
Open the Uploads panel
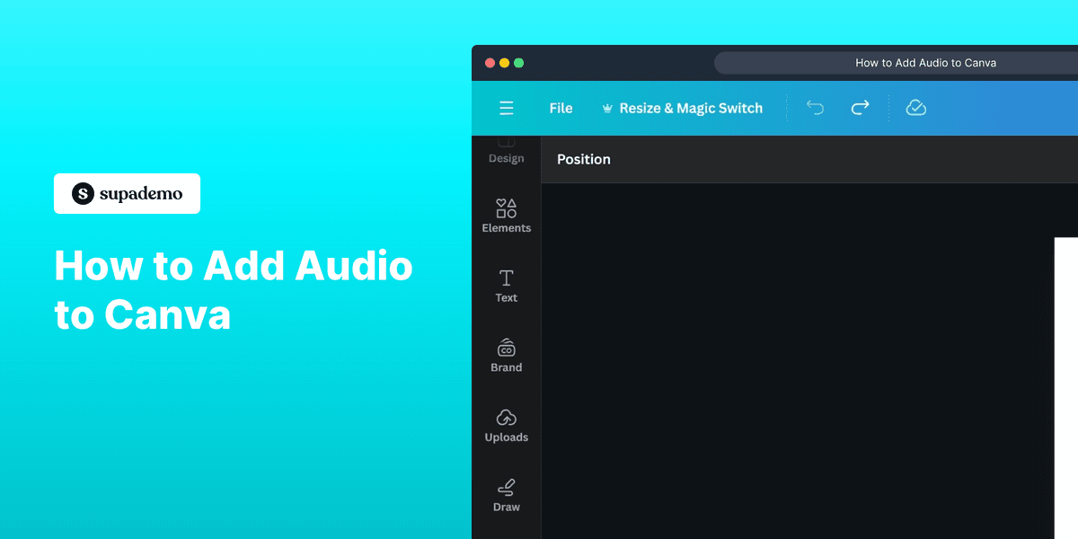click(x=506, y=425)
